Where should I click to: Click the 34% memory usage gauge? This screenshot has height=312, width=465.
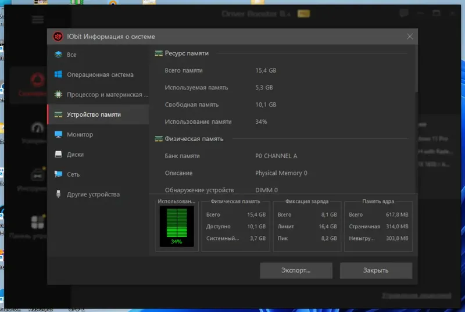pyautogui.click(x=177, y=227)
